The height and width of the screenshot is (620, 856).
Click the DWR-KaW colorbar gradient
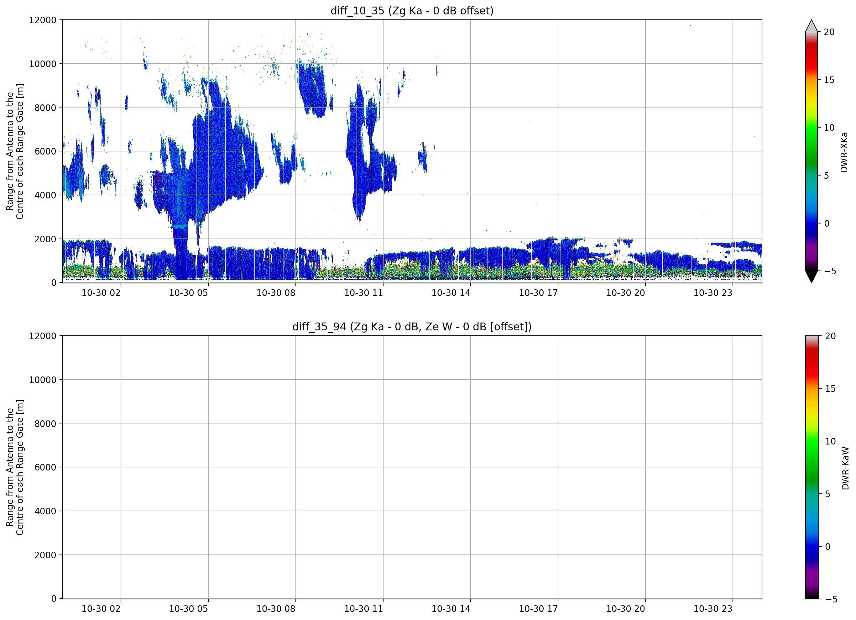point(812,467)
